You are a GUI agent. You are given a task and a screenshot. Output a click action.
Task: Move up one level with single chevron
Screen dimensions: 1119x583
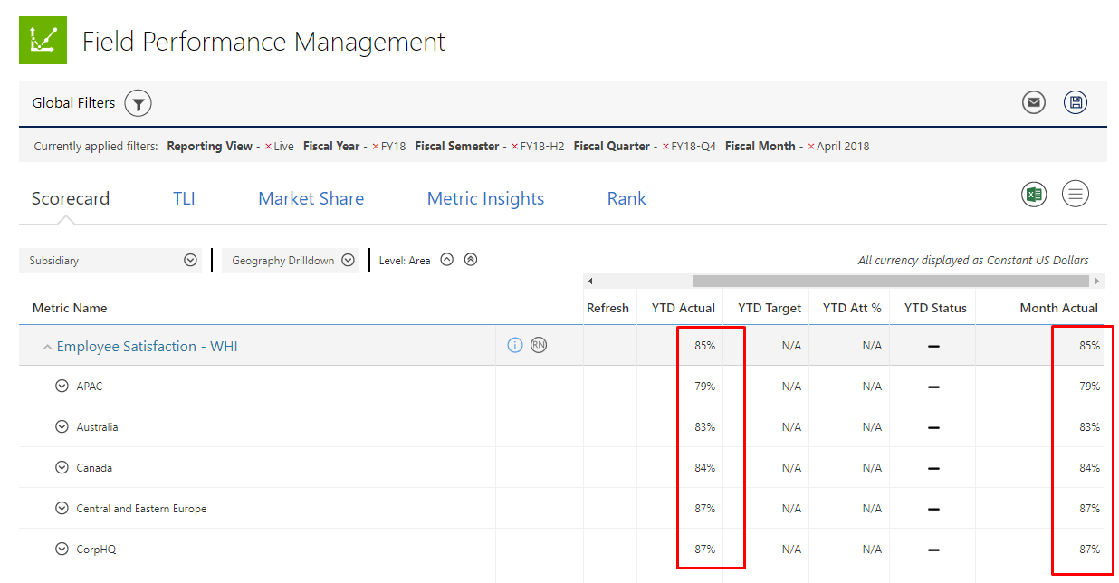(x=446, y=260)
